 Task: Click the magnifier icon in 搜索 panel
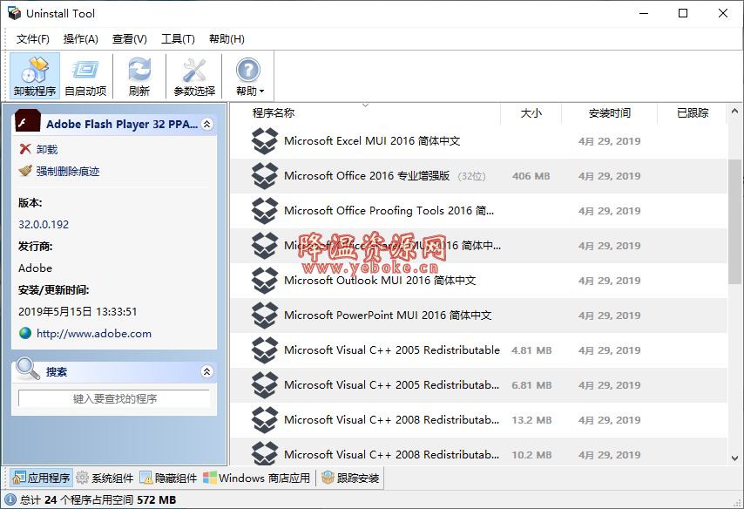(x=28, y=369)
